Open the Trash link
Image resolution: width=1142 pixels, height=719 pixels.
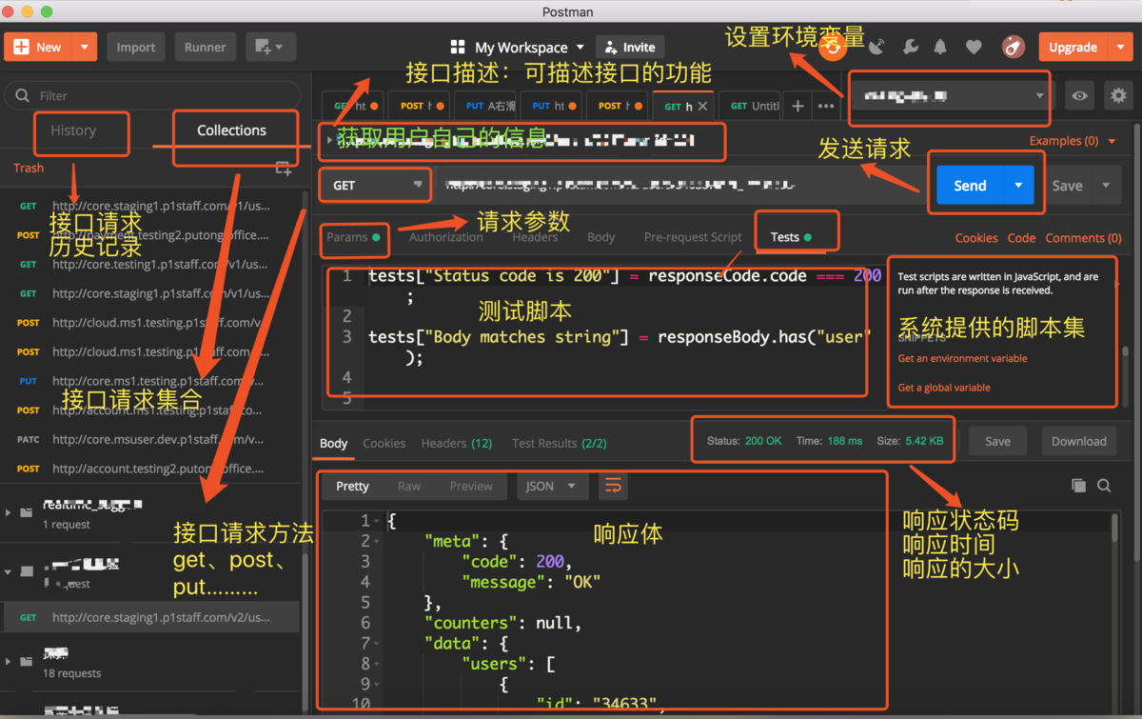29,168
